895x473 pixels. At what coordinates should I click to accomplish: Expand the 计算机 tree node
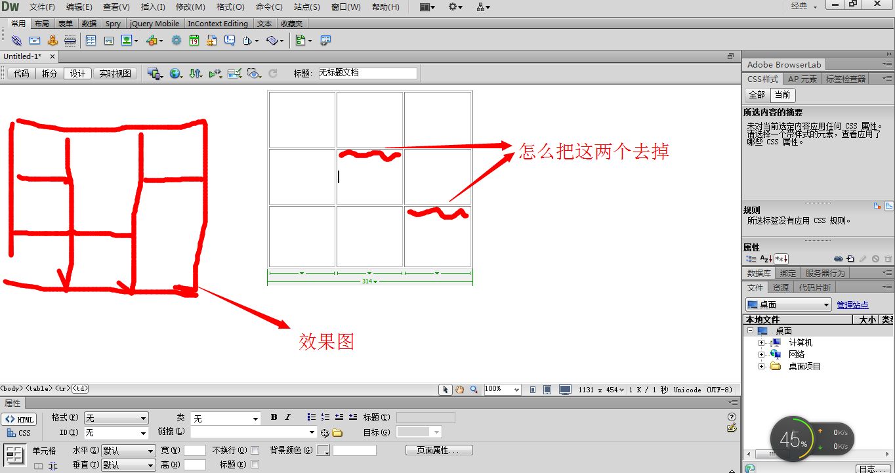[x=762, y=342]
